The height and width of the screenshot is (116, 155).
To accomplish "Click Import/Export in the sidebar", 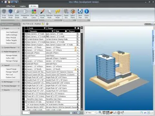I will pyautogui.click(x=11, y=43).
